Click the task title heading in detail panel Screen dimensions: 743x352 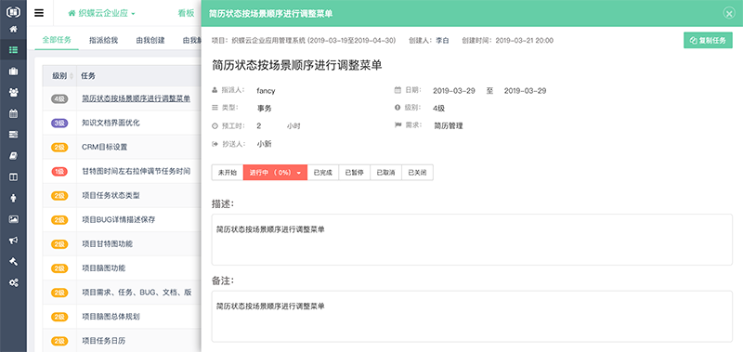click(296, 65)
